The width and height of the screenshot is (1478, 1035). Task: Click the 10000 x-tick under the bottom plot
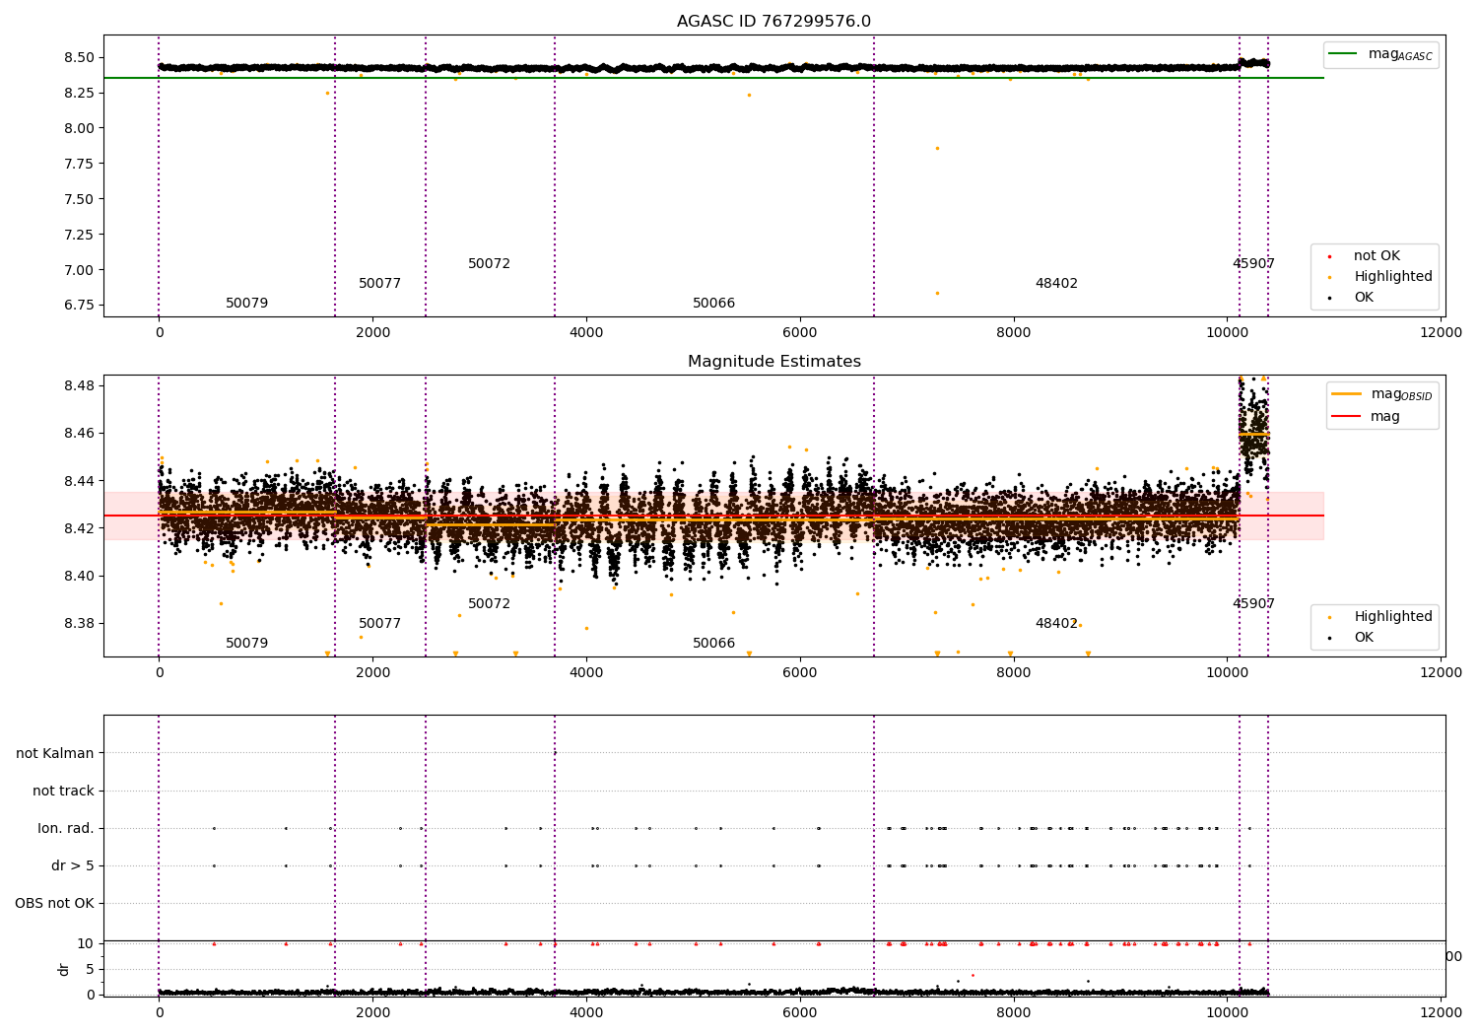pos(1228,1011)
